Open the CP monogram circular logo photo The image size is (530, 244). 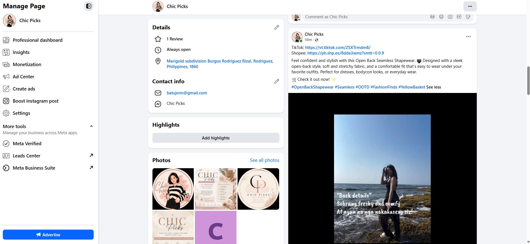258,189
